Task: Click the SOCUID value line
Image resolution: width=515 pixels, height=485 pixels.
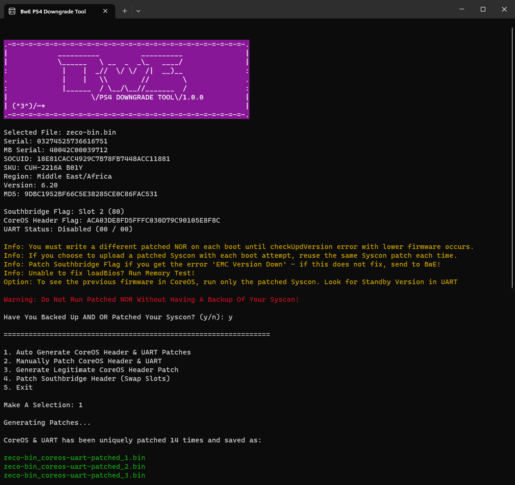Action: [87, 159]
